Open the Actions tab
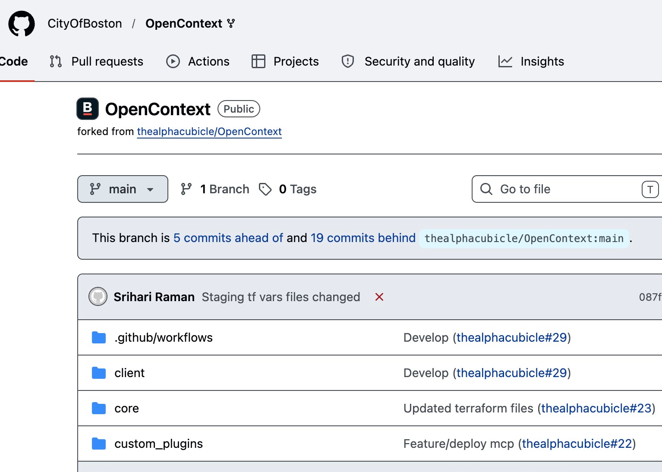 [x=198, y=61]
